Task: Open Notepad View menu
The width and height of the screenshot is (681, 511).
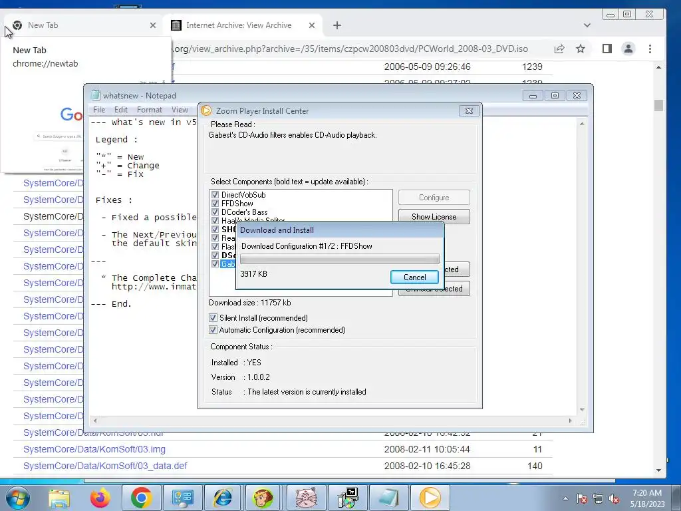Action: (180, 110)
